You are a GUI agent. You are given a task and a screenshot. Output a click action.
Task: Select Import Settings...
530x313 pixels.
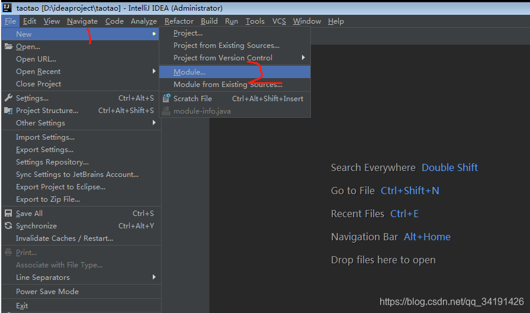(80, 137)
